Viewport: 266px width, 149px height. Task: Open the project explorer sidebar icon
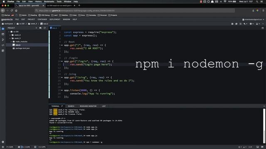(x=3, y=29)
